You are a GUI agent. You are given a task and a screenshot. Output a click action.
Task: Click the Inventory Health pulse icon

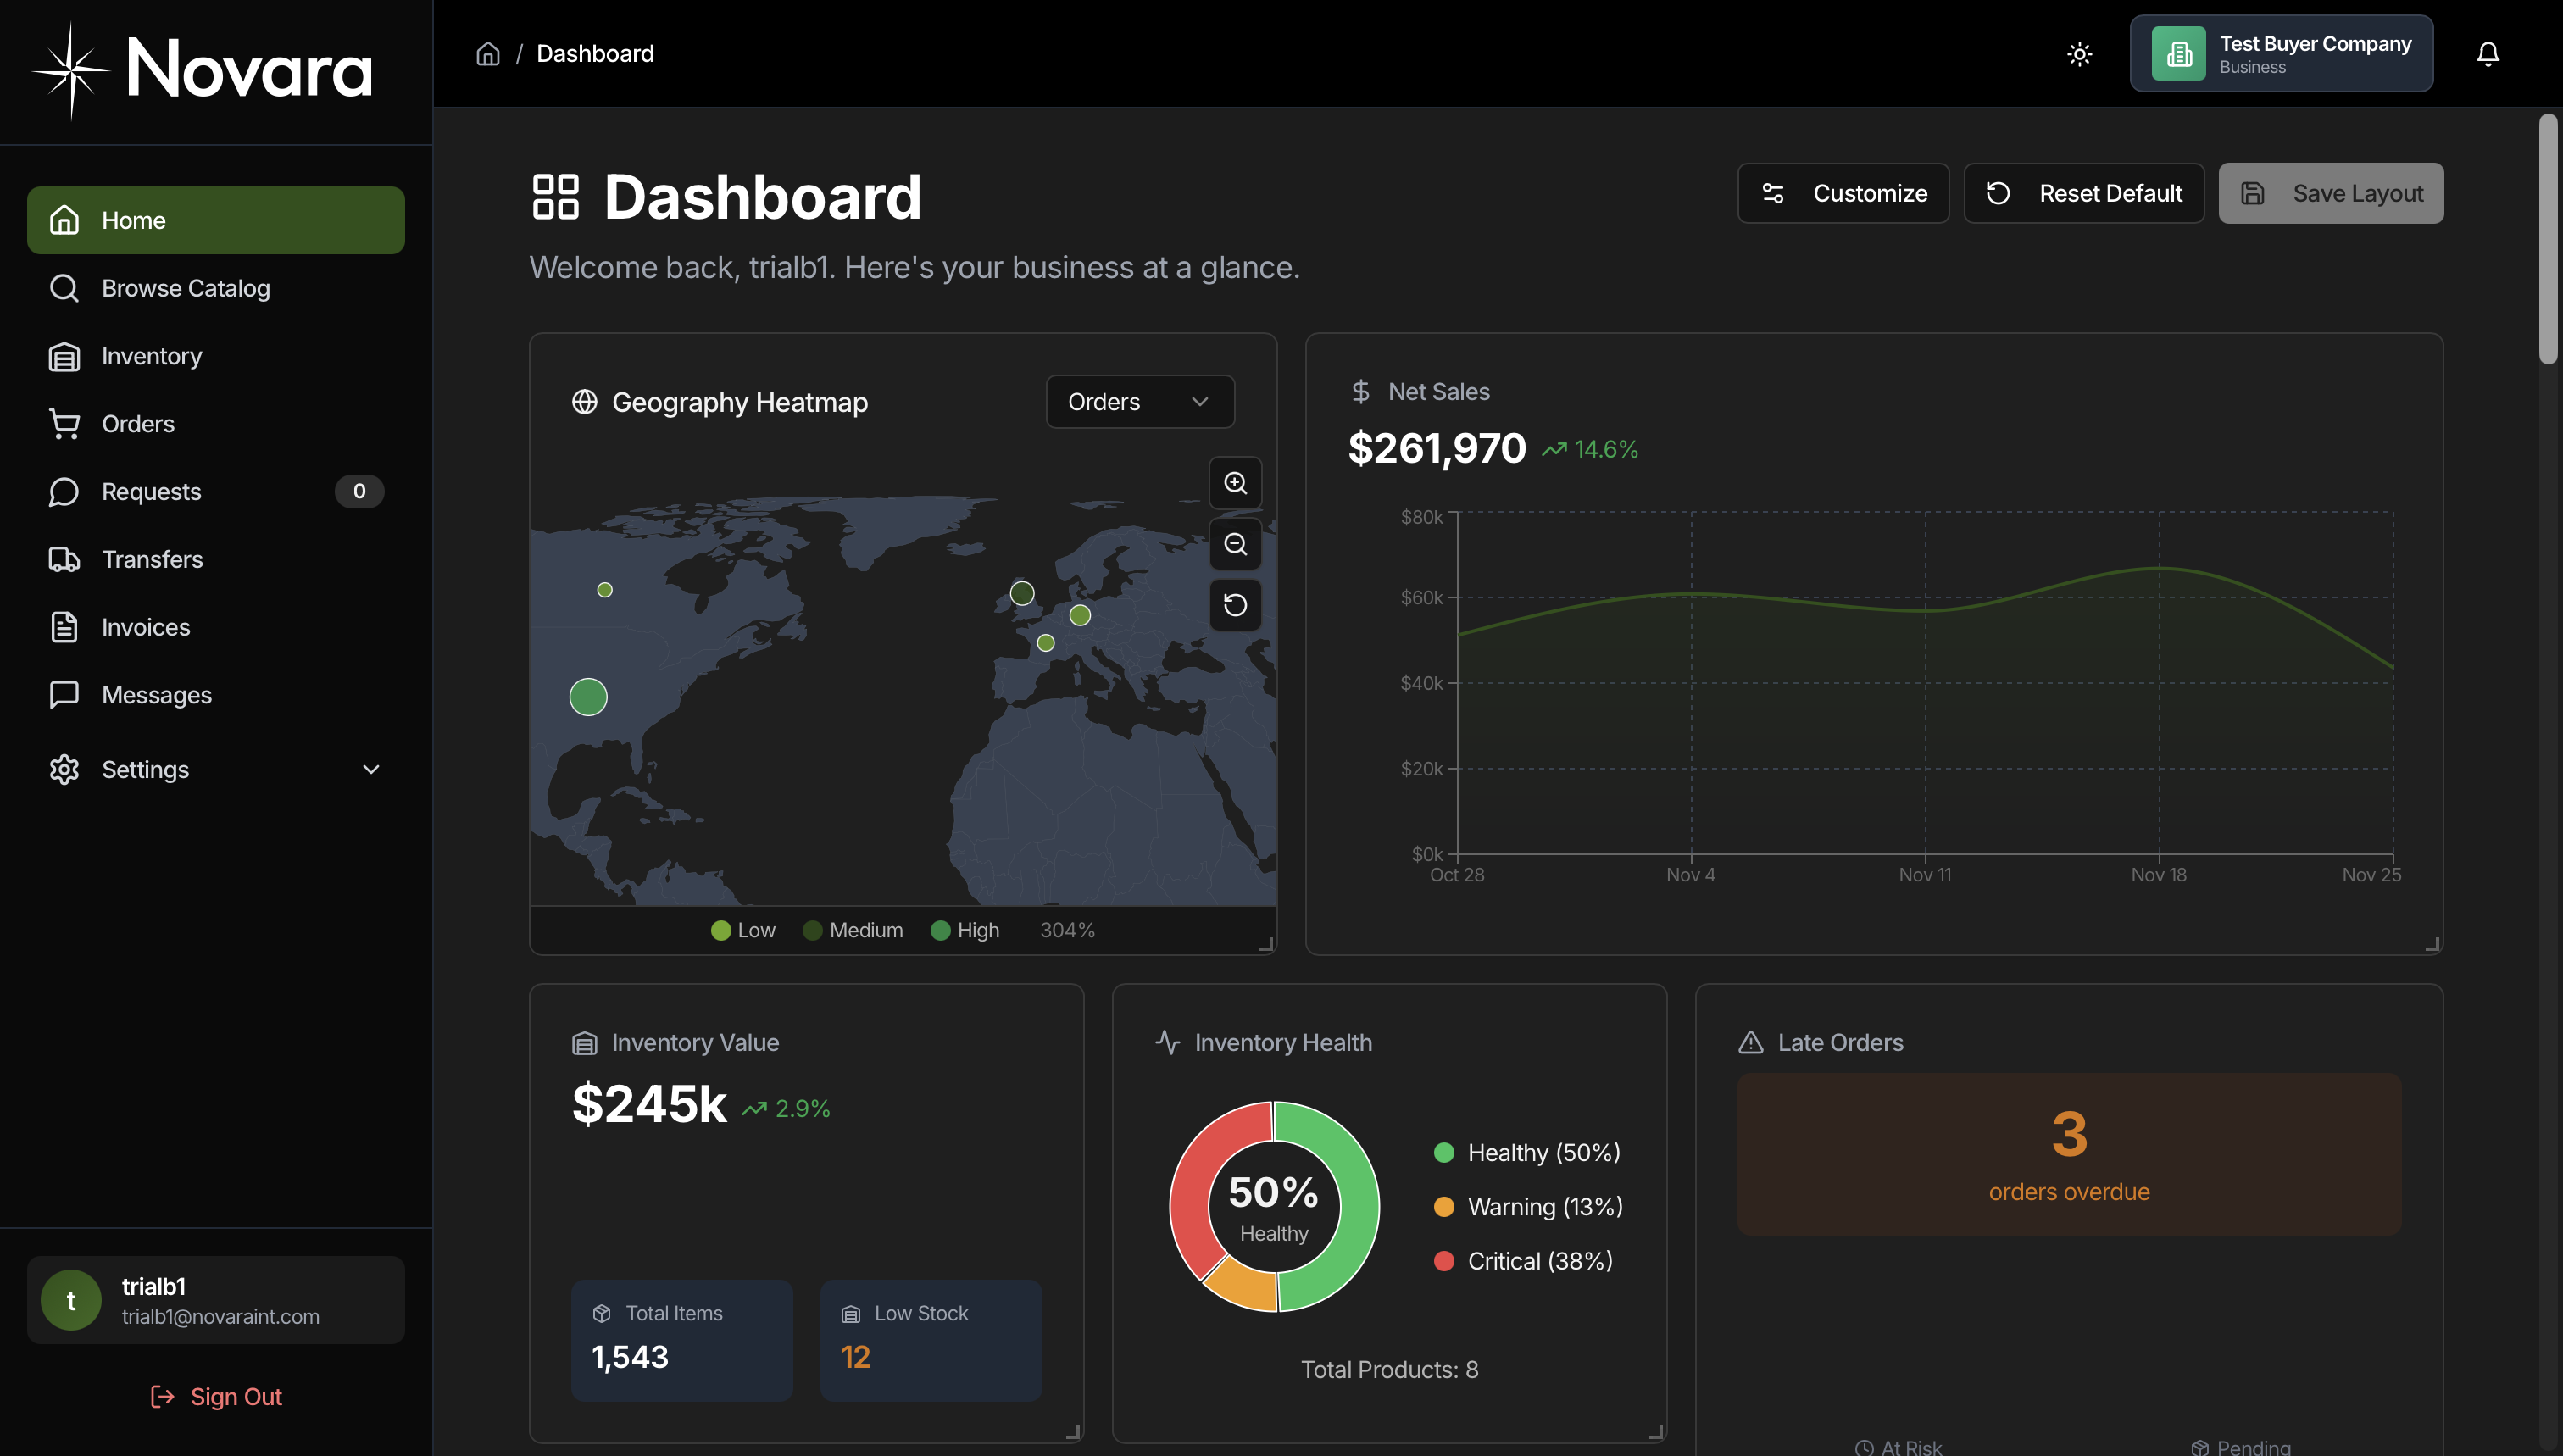click(1168, 1042)
